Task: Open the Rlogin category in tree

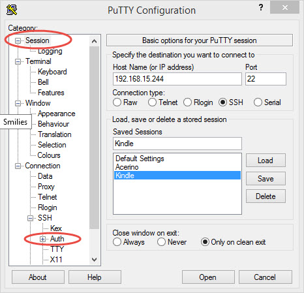Action: point(48,208)
